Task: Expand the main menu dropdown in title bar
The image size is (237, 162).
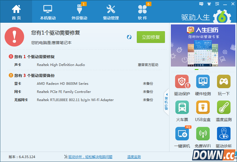Action: click(217, 4)
